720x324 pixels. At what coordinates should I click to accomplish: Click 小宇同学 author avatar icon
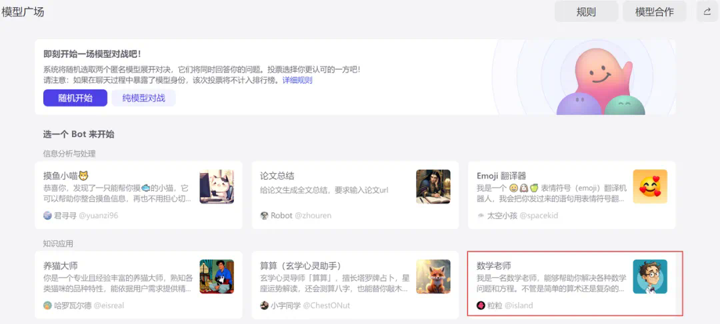264,305
